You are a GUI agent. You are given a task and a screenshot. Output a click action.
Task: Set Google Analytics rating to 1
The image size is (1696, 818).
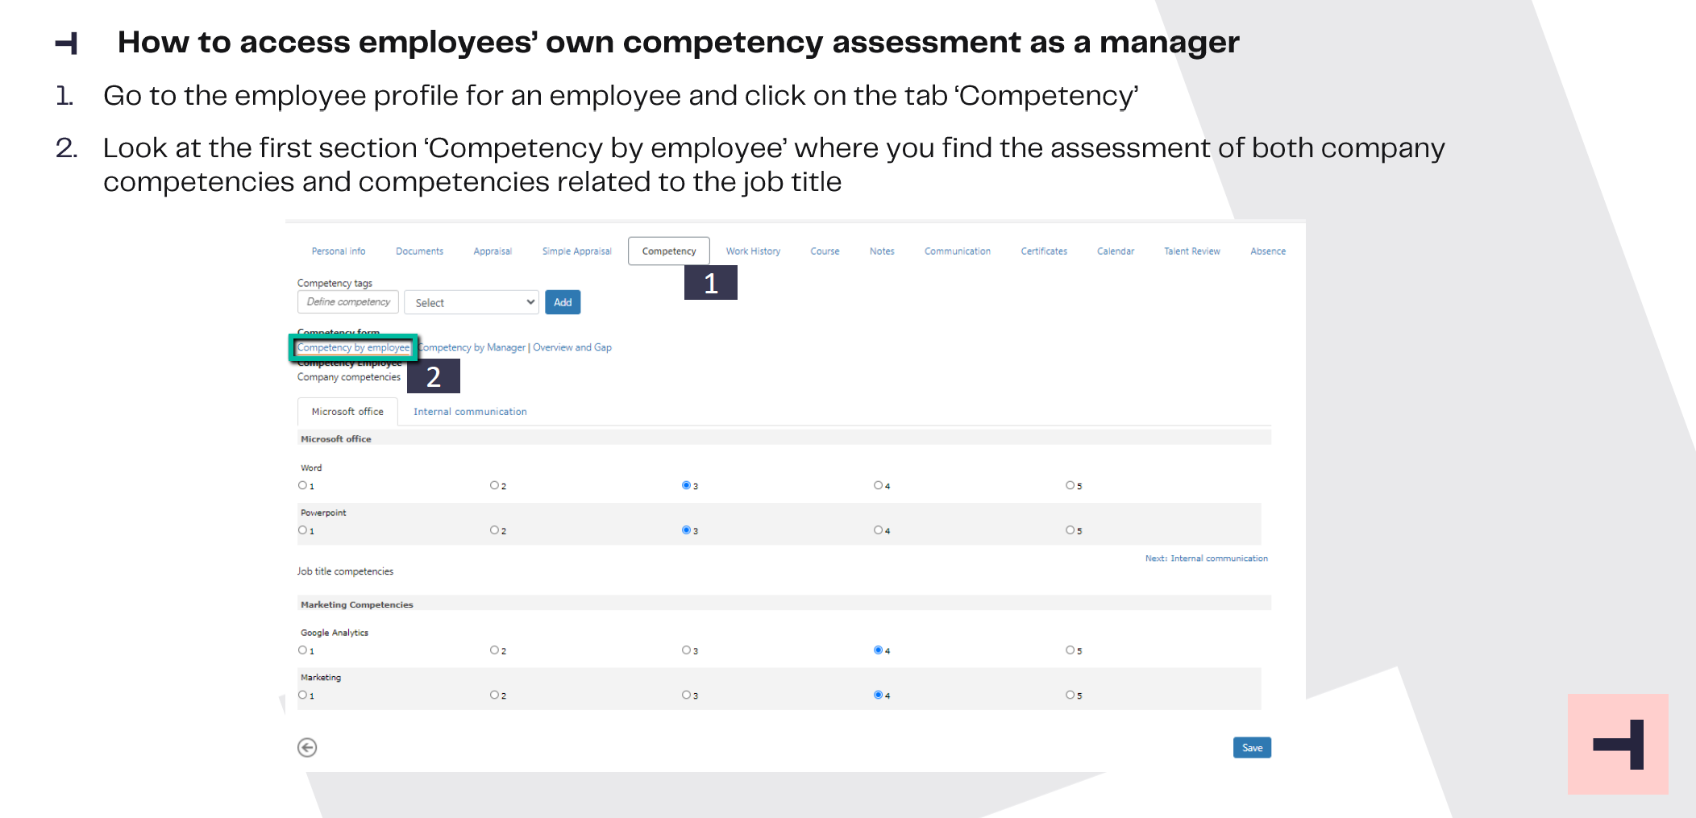coord(302,650)
